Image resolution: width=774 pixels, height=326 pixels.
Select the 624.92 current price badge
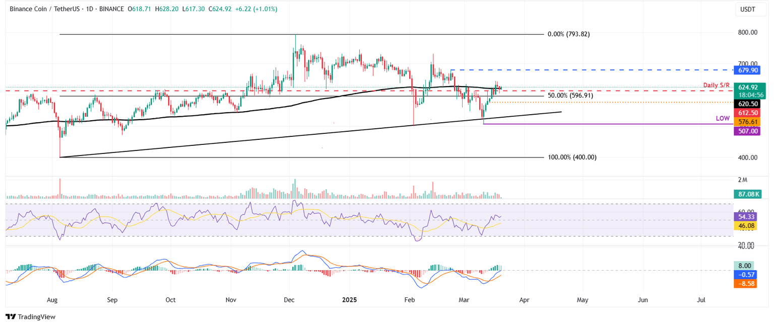[748, 87]
